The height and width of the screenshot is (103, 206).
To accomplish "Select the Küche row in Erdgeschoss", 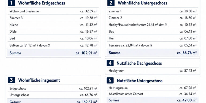I will click(x=53, y=25).
